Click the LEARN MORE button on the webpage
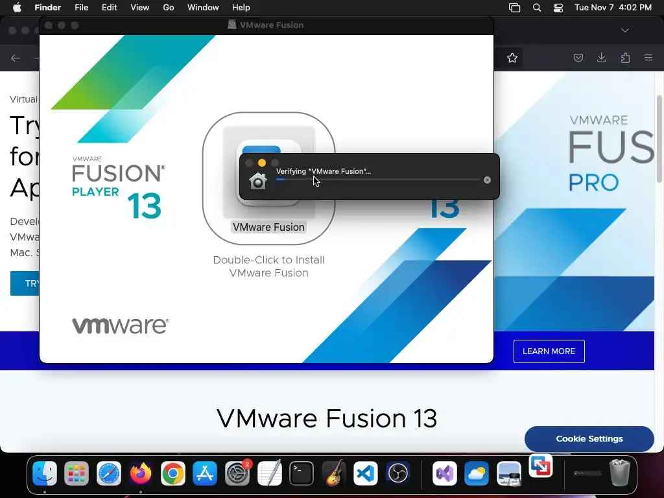 [x=549, y=351]
